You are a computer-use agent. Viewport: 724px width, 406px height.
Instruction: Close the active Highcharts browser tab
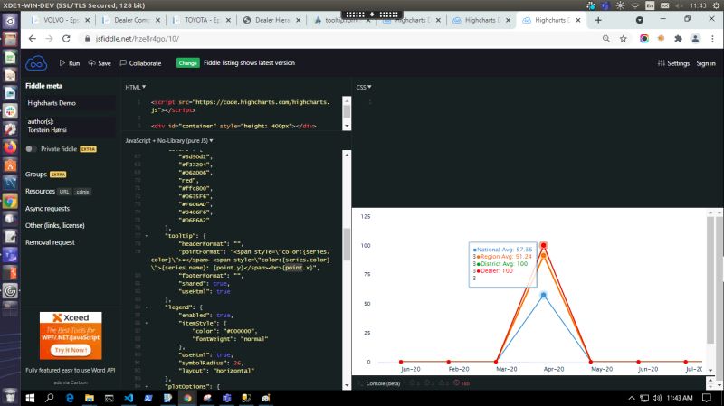[x=578, y=20]
